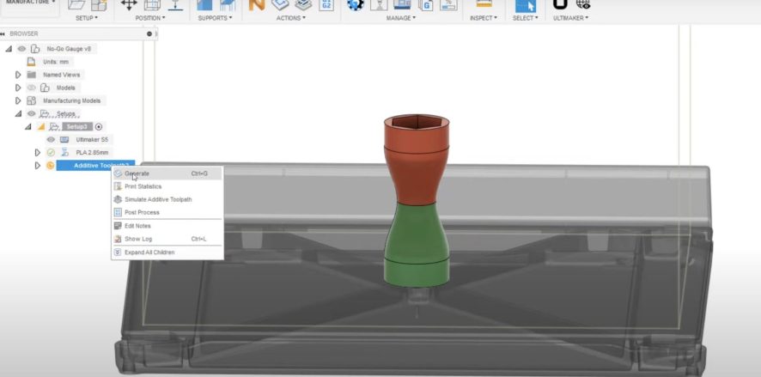This screenshot has height=377, width=761.
Task: Activate the Setup3 radio button
Action: (99, 126)
